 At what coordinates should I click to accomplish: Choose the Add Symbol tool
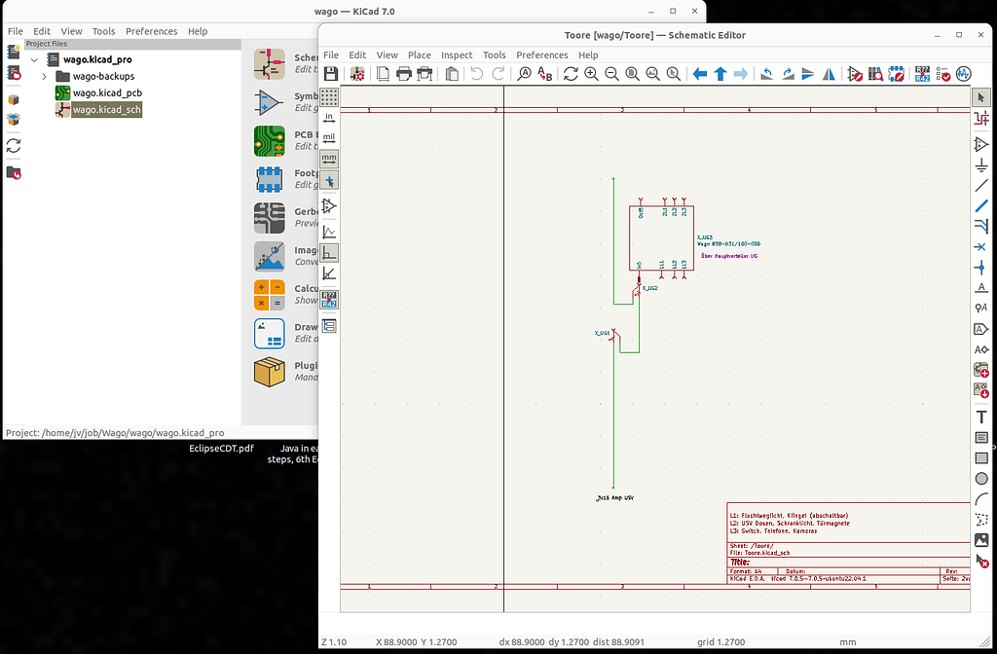pyautogui.click(x=982, y=144)
